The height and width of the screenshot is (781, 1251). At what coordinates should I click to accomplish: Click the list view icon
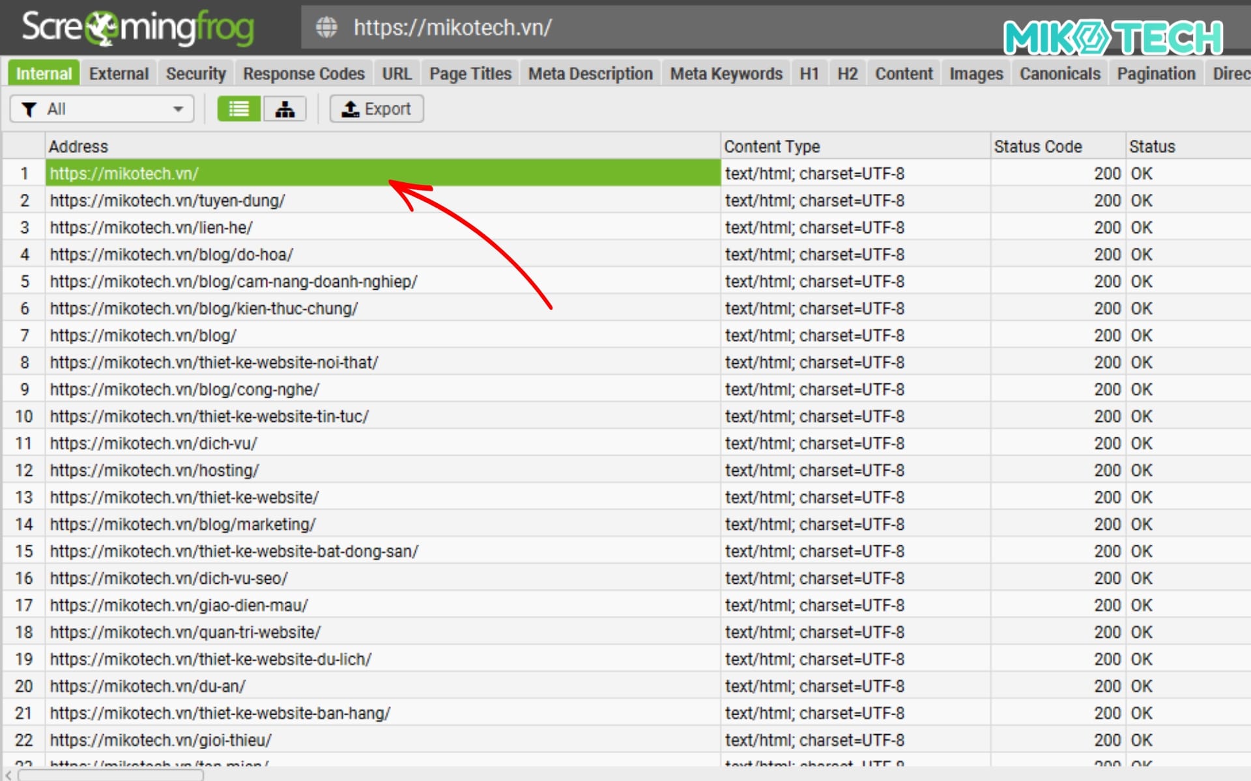click(238, 109)
